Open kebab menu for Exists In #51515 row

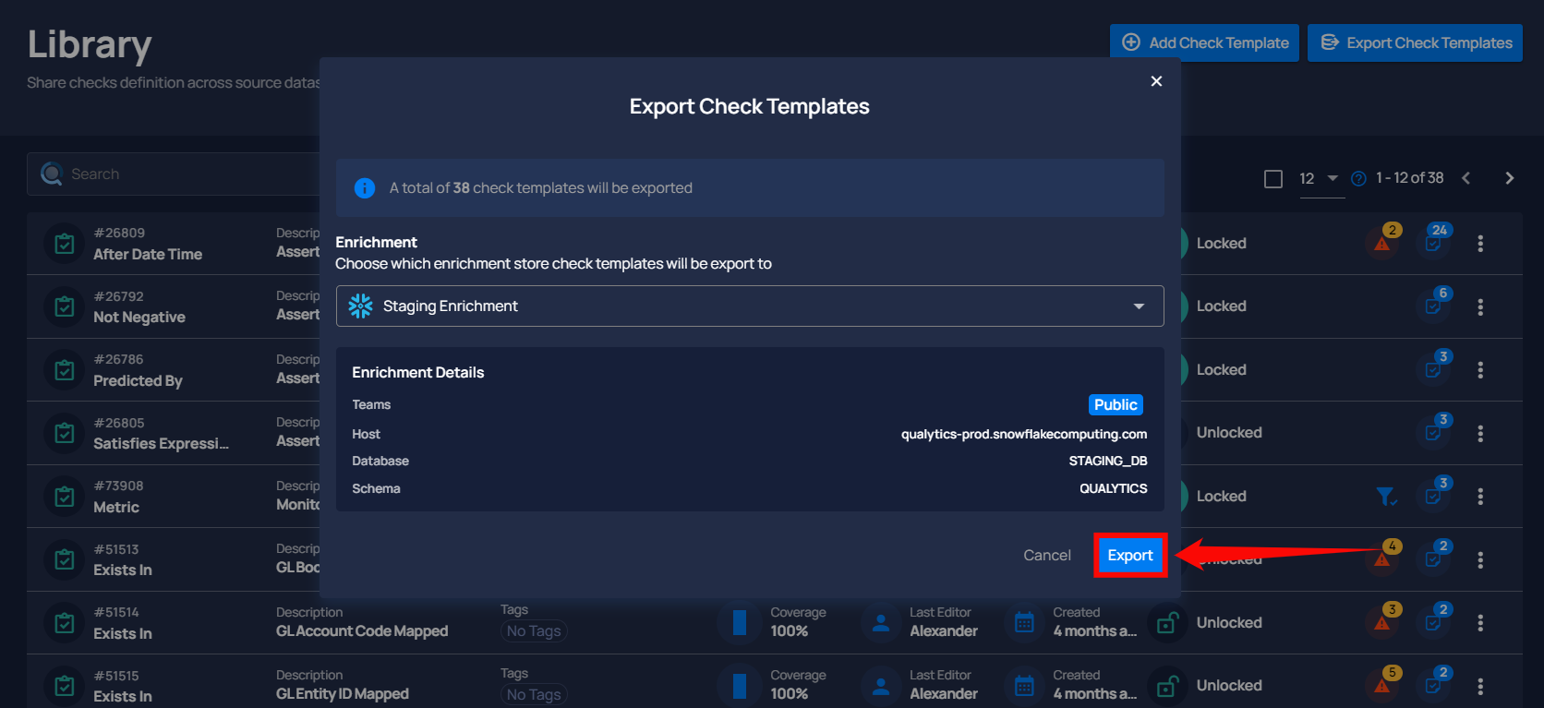pos(1480,686)
